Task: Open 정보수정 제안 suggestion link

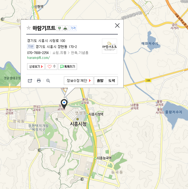Action: (79, 81)
